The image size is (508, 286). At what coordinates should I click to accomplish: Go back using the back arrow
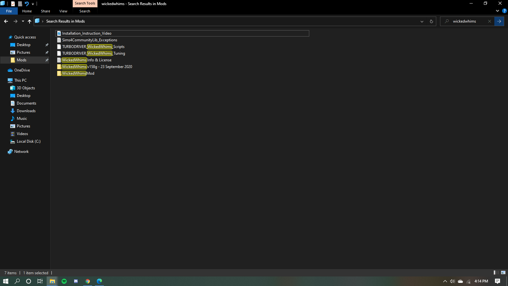pos(6,21)
